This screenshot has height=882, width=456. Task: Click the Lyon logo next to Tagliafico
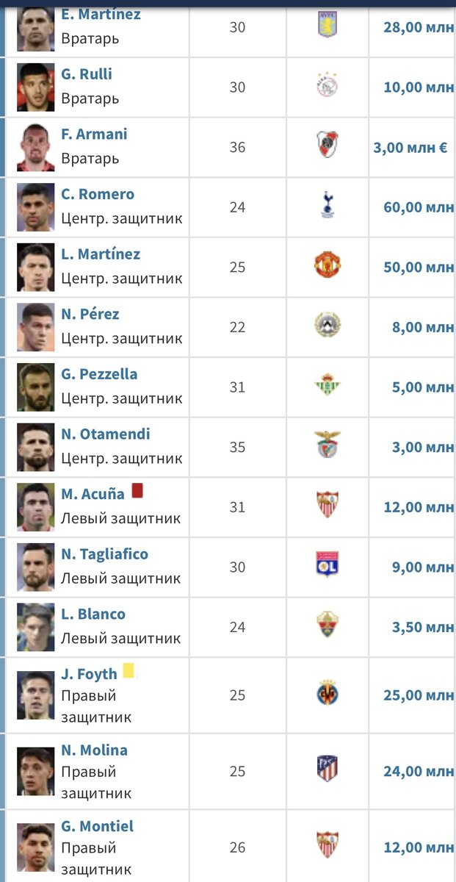[327, 565]
